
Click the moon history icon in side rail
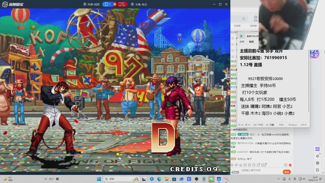click(318, 156)
